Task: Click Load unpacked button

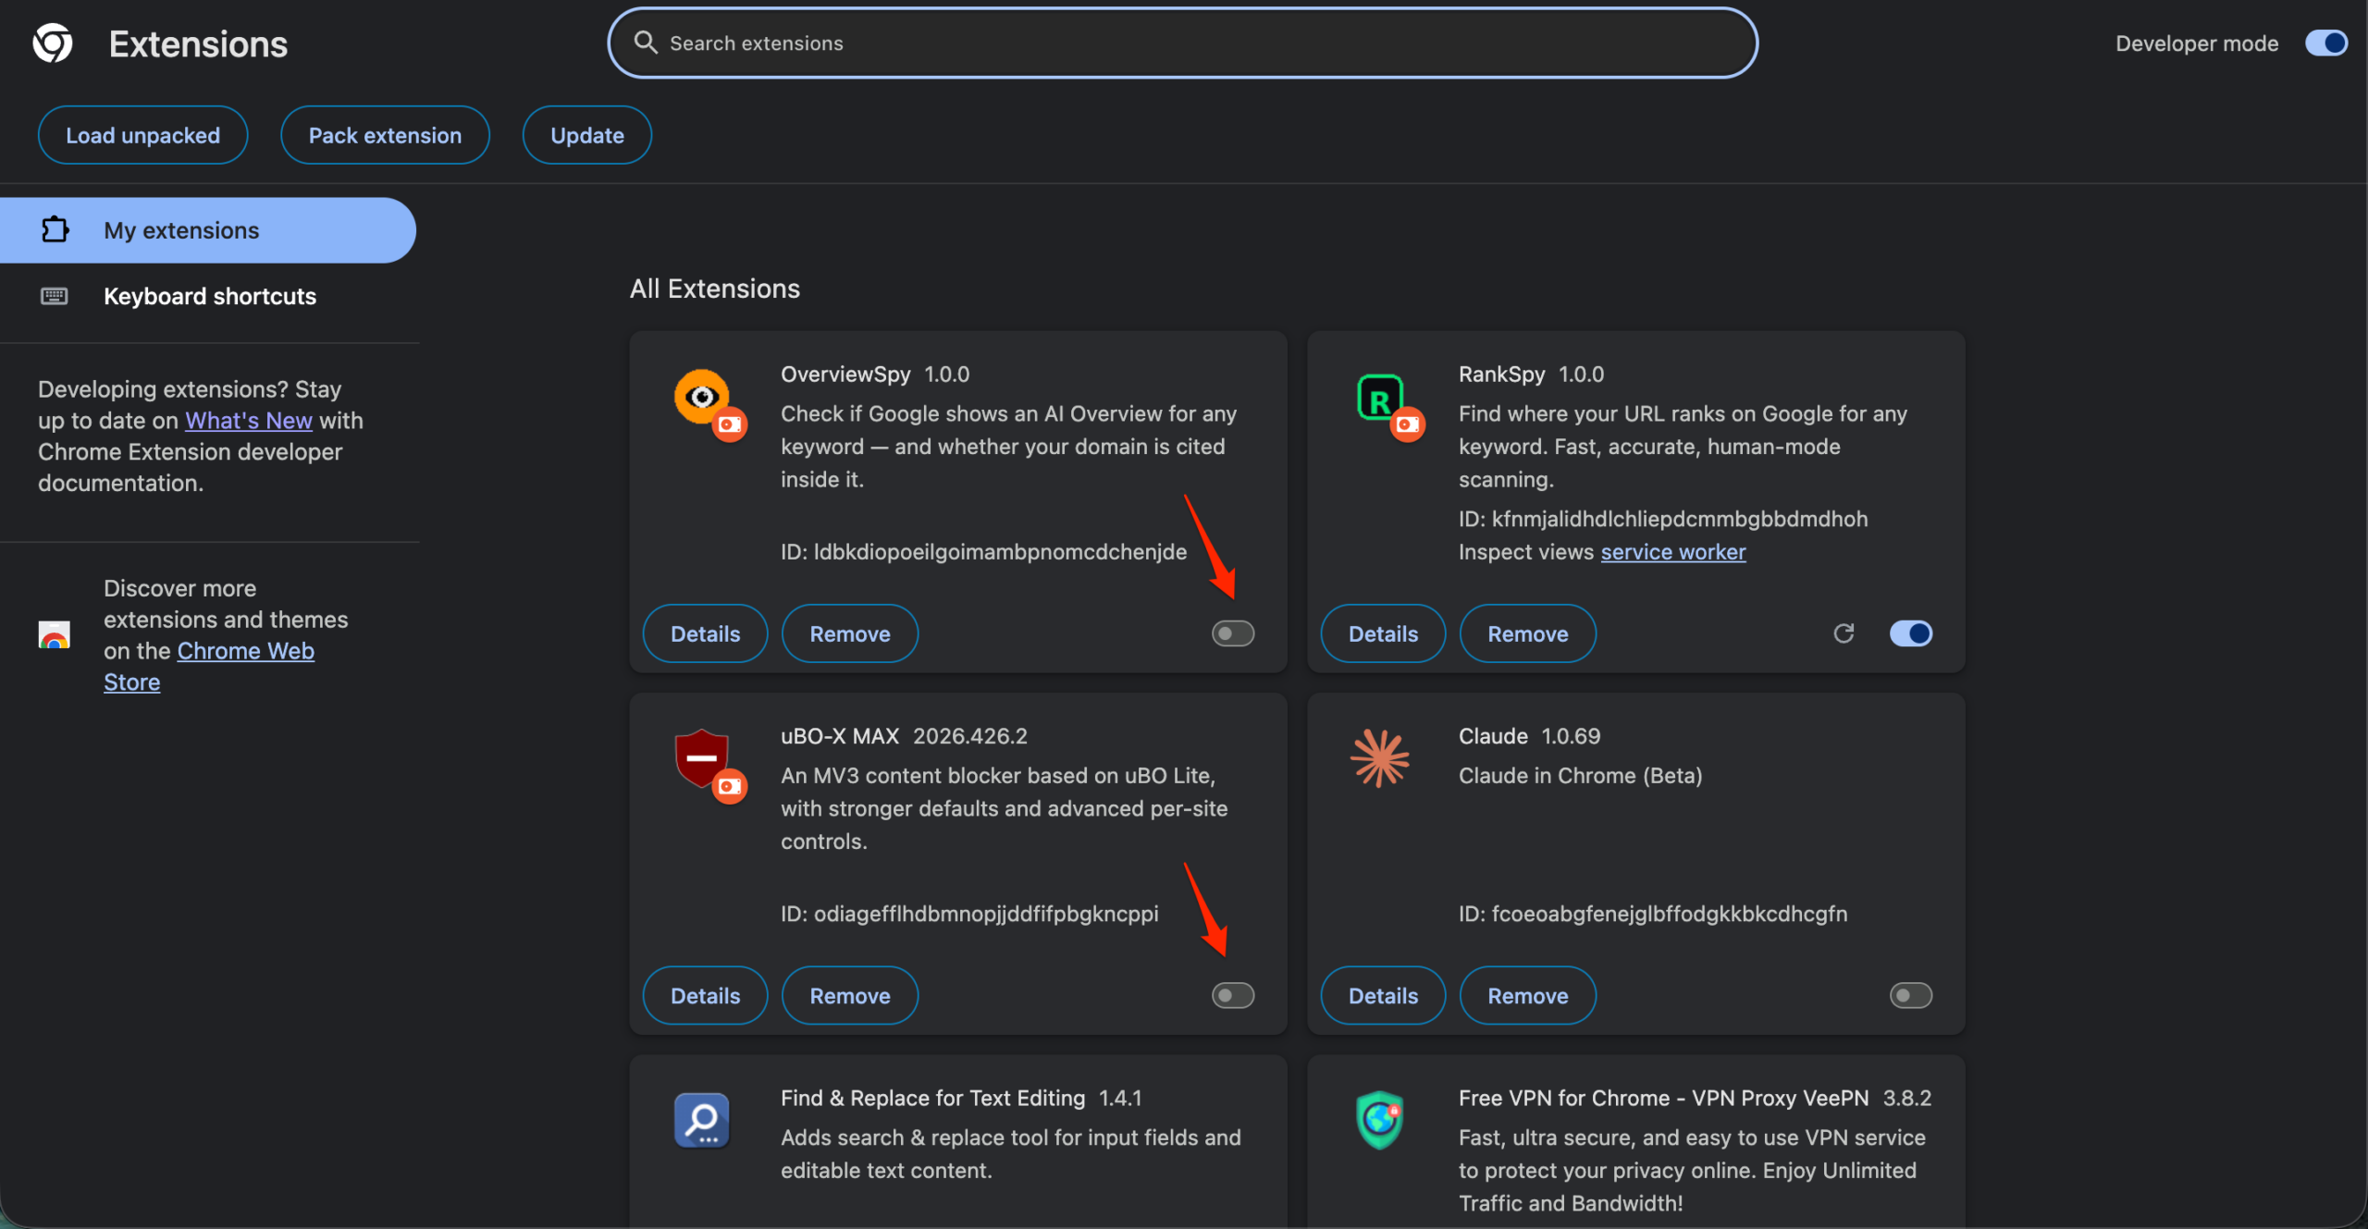Action: 142,135
